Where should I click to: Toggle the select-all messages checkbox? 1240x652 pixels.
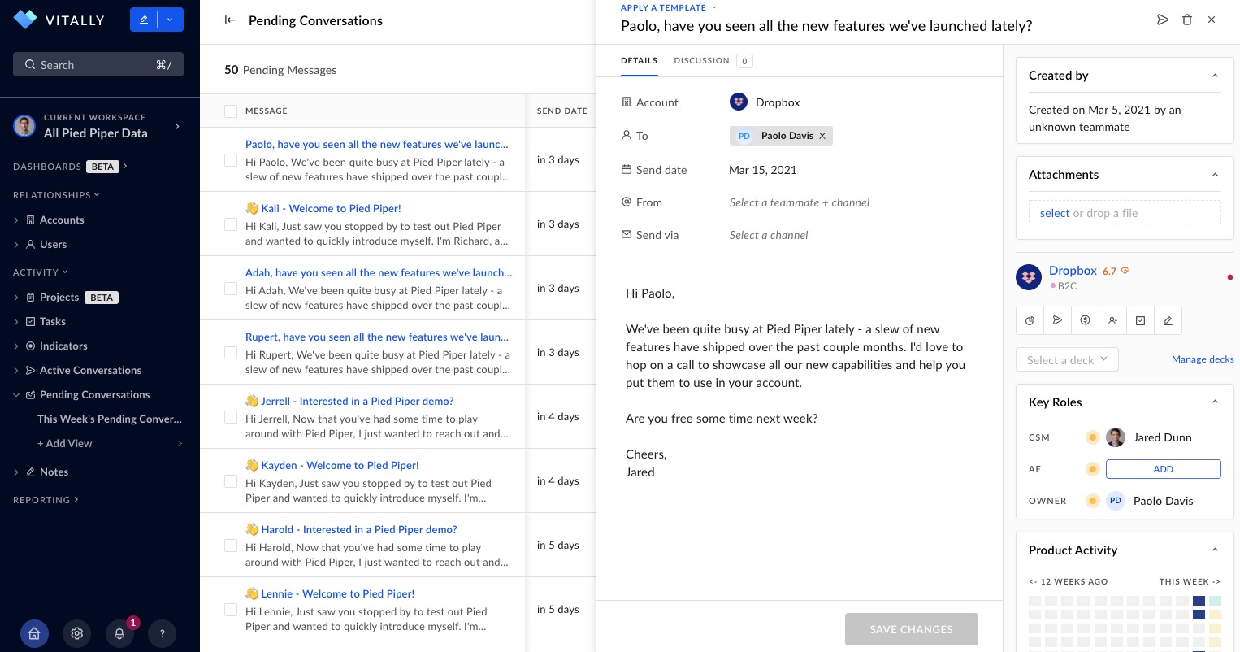[x=231, y=111]
